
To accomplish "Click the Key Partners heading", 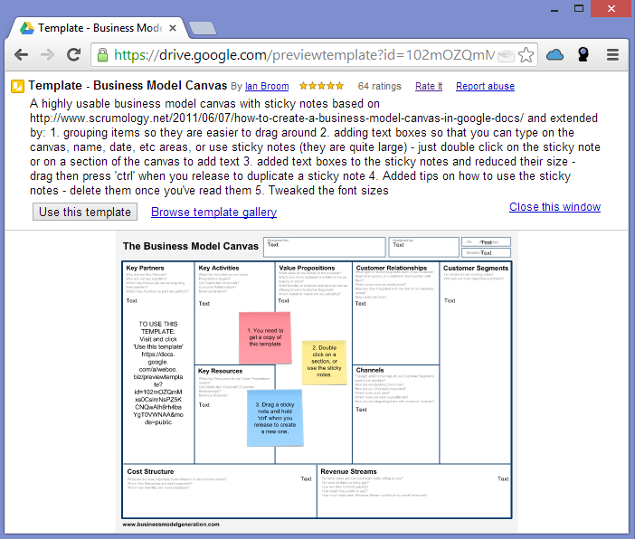I will 145,268.
